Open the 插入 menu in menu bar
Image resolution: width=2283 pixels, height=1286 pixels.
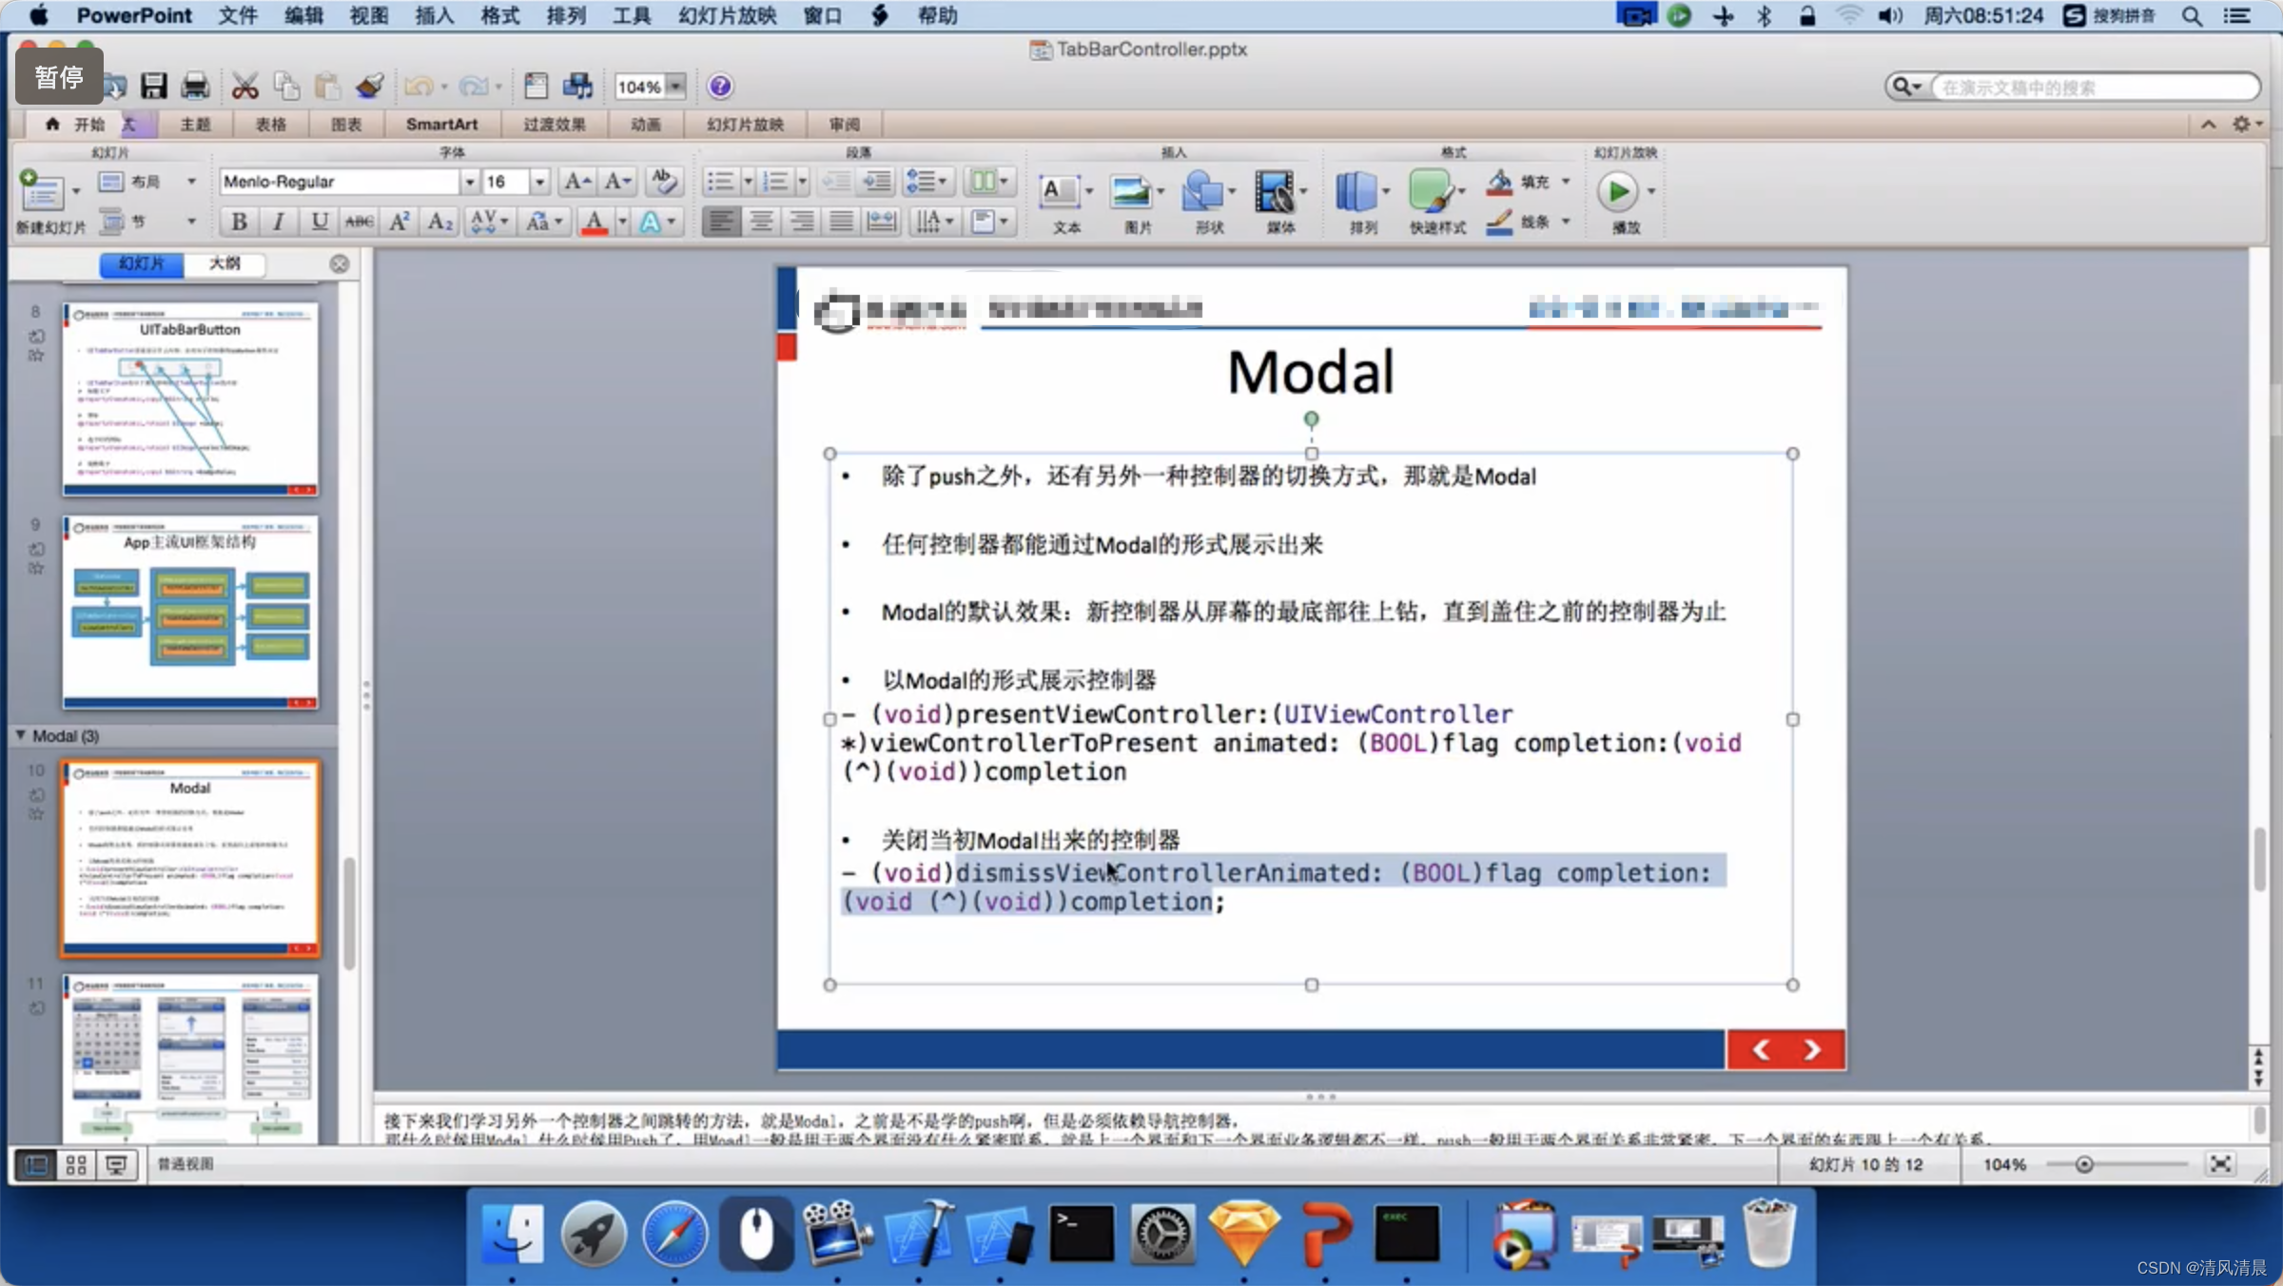point(434,15)
